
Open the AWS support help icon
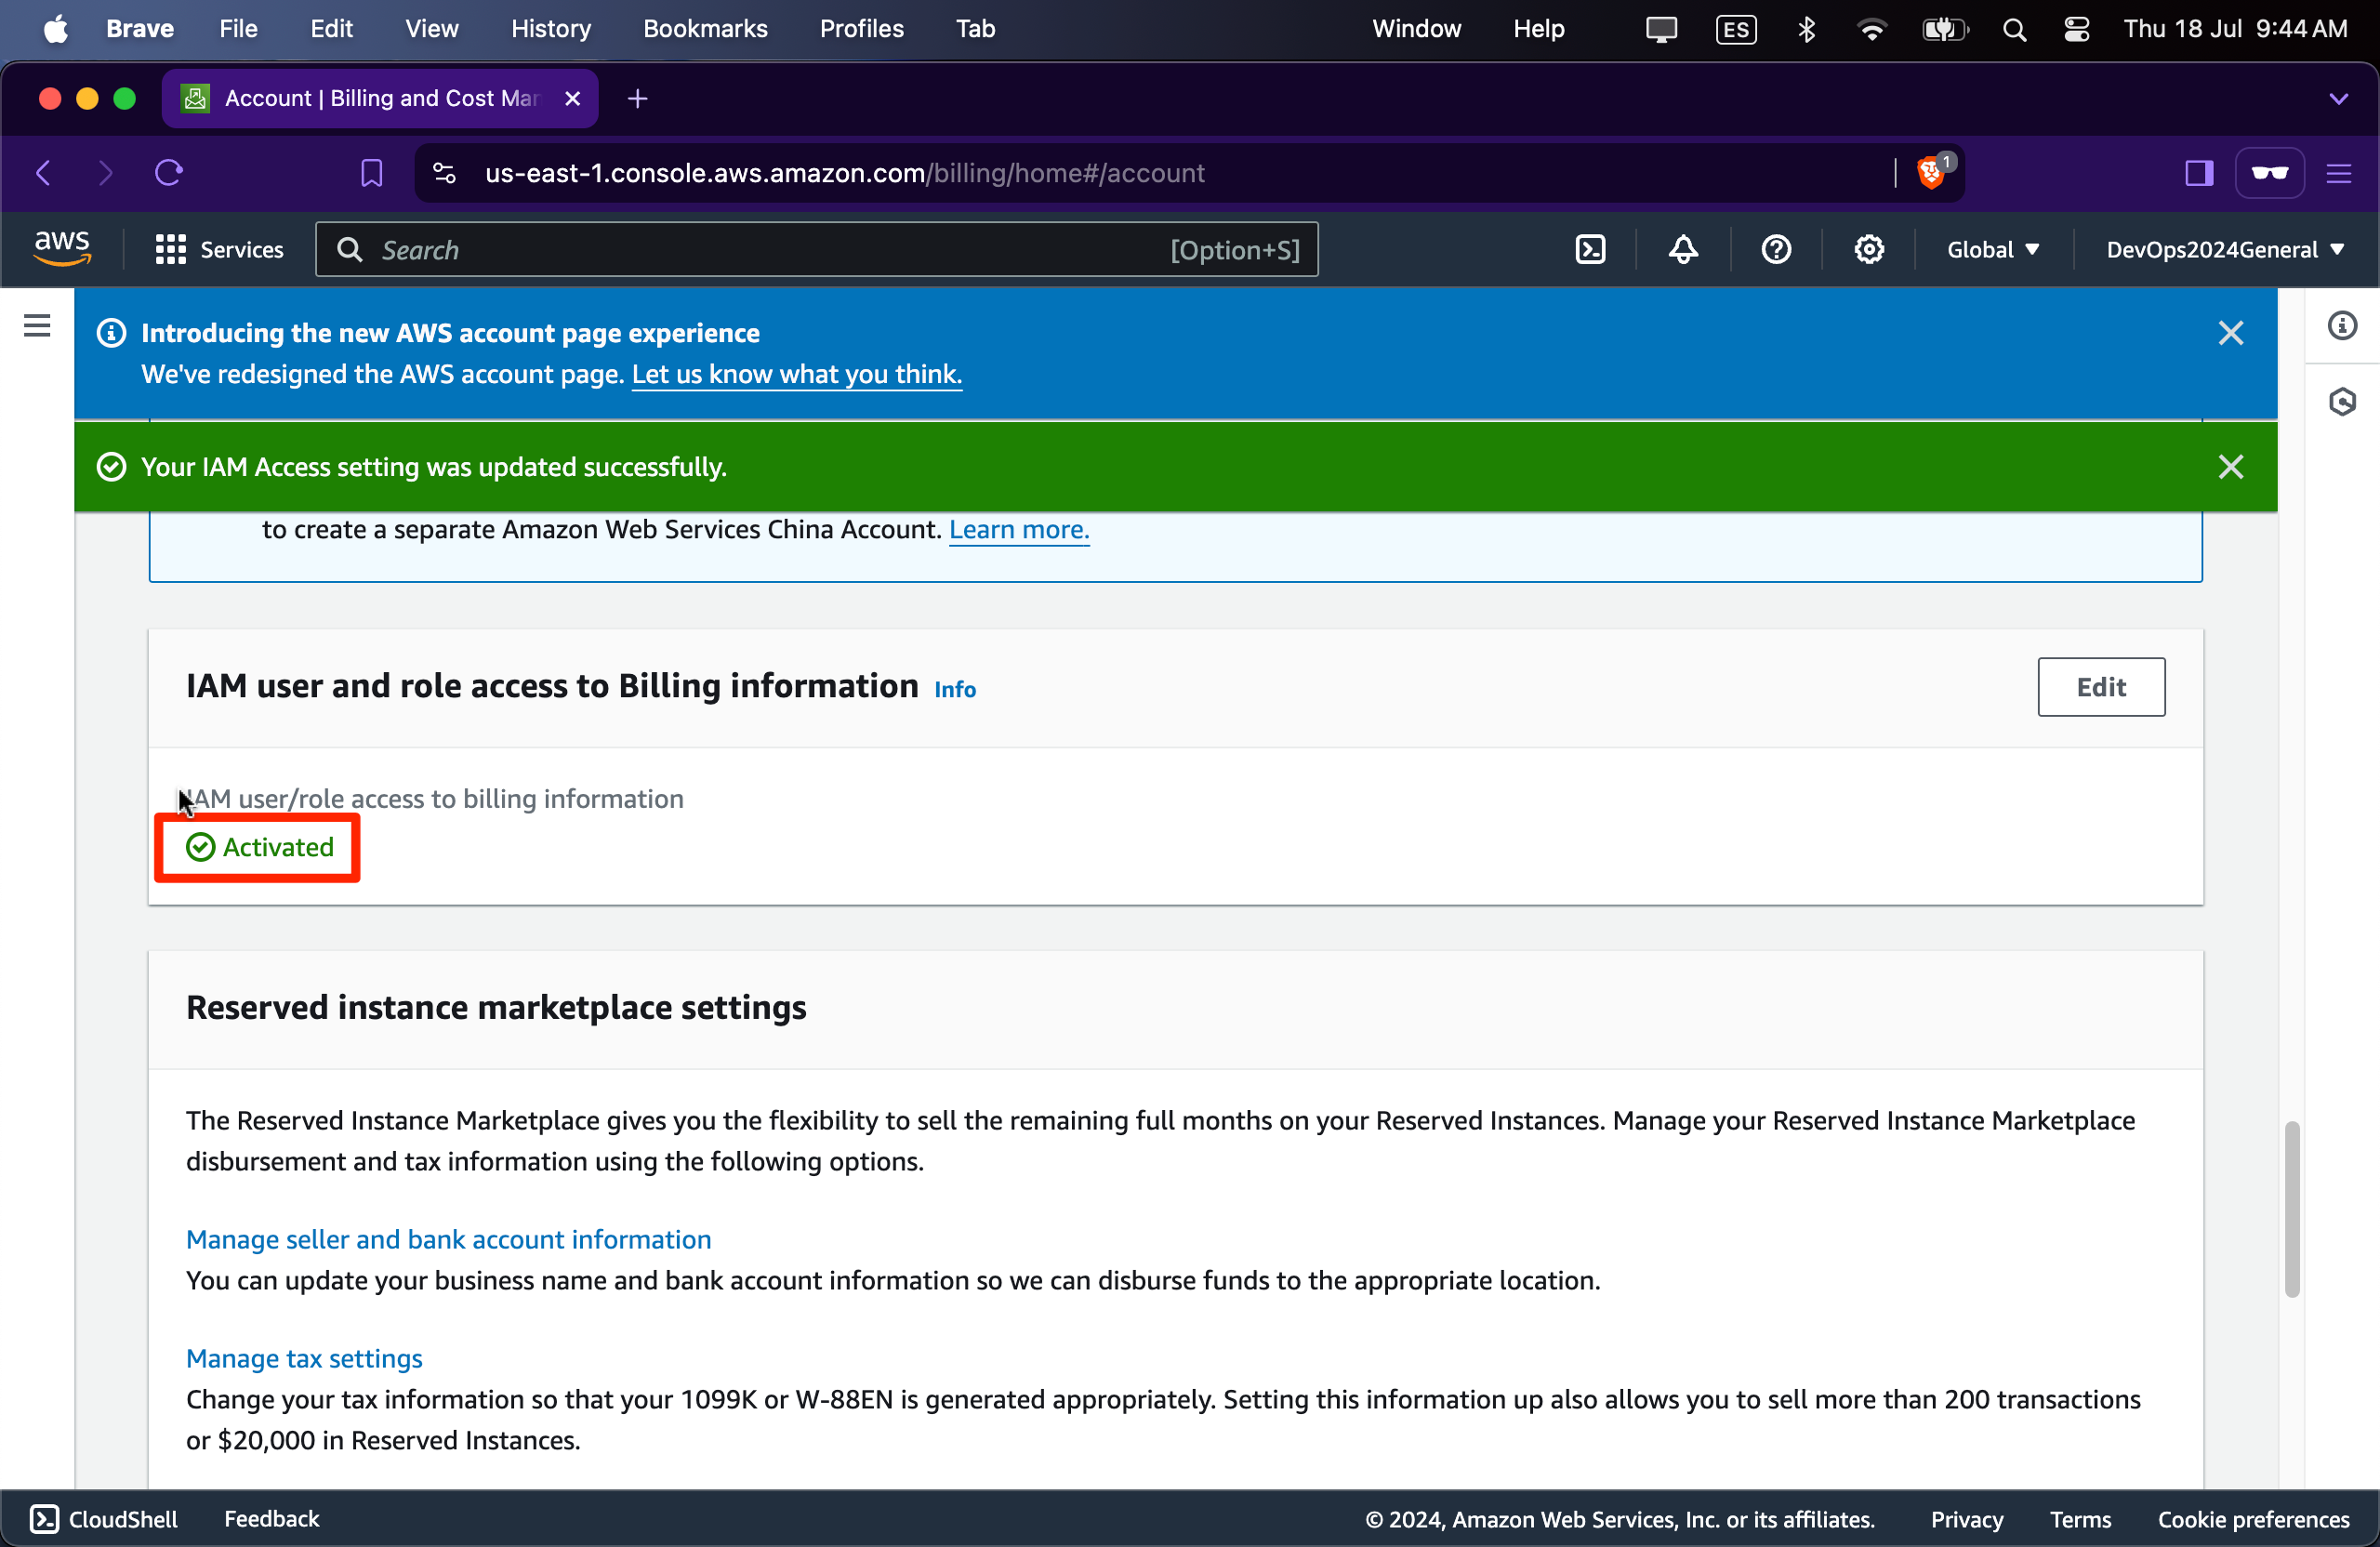tap(1776, 250)
